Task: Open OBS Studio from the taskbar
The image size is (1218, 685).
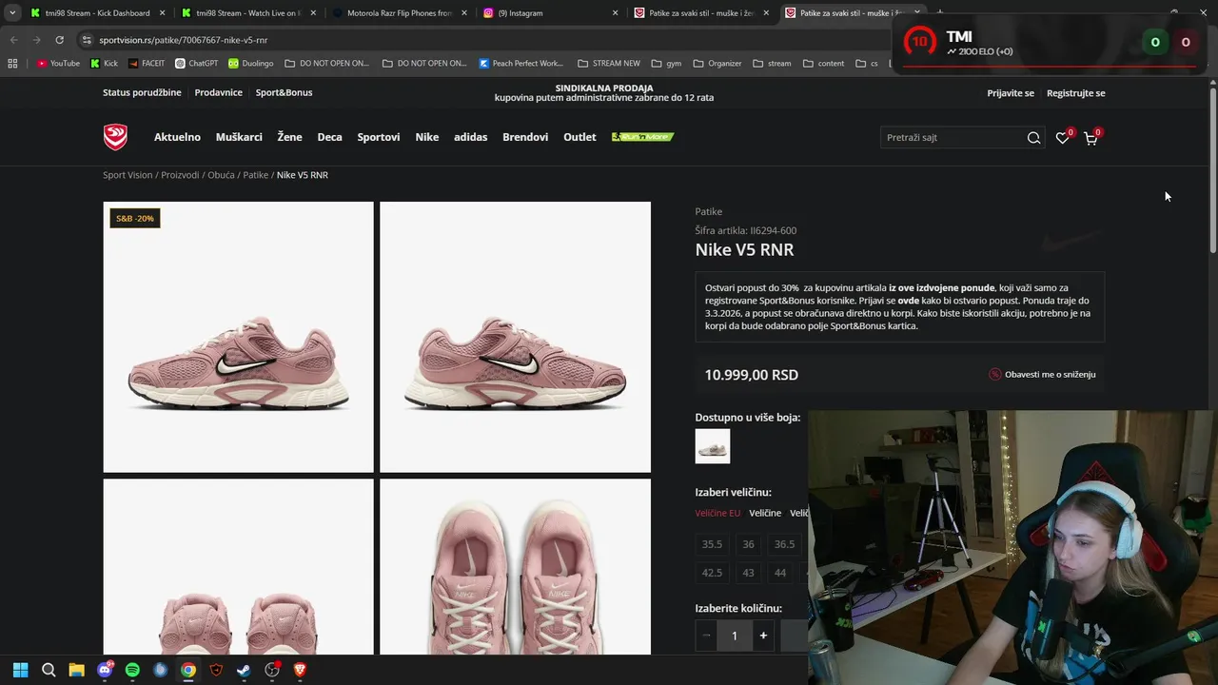Action: pos(272,670)
